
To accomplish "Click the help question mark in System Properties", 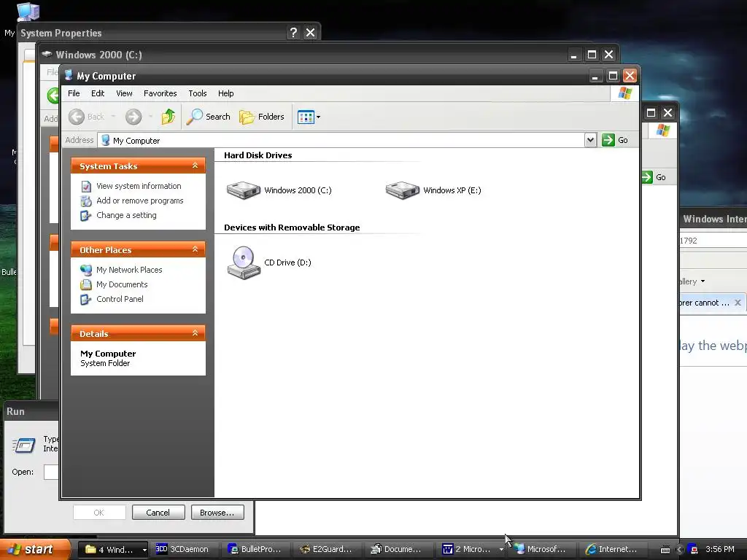I will coord(293,32).
